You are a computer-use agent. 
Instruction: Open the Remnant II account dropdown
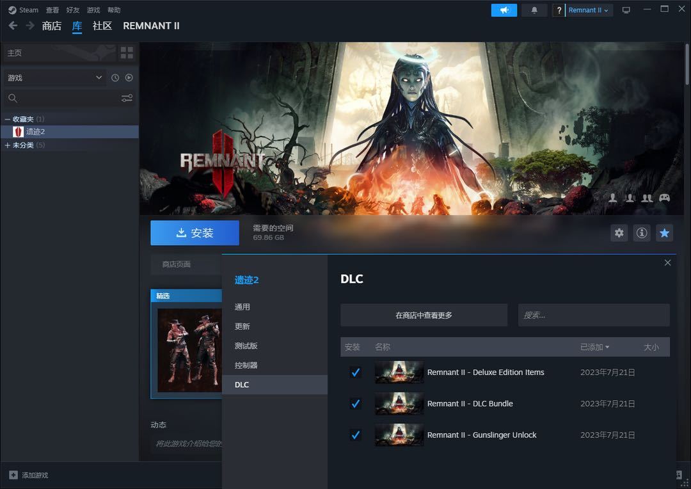pos(588,10)
